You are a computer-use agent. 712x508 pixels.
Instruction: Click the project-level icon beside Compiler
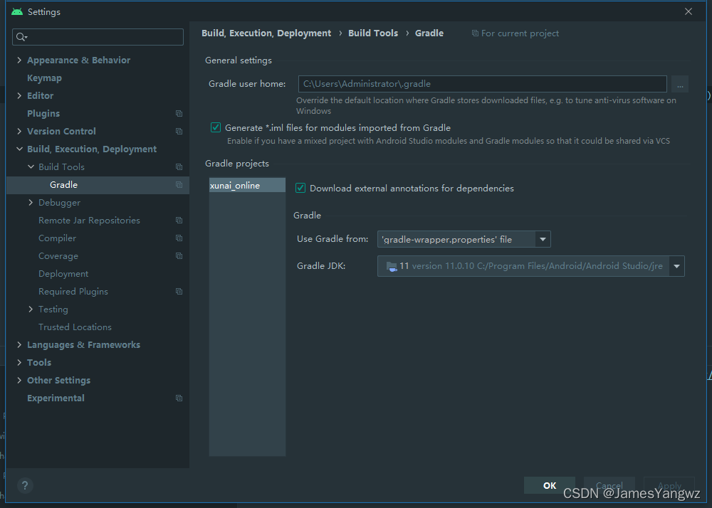179,238
